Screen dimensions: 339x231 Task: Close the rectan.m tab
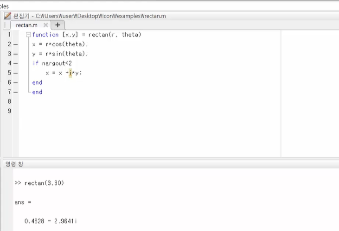46,25
